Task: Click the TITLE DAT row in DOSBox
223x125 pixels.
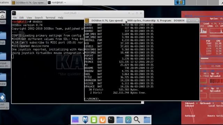Action: click(x=119, y=77)
